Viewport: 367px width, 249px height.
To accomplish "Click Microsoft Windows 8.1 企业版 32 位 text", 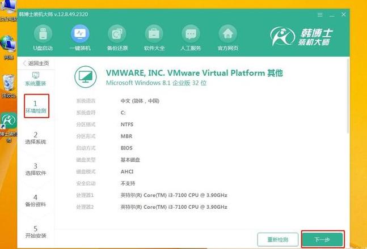I will pyautogui.click(x=156, y=83).
